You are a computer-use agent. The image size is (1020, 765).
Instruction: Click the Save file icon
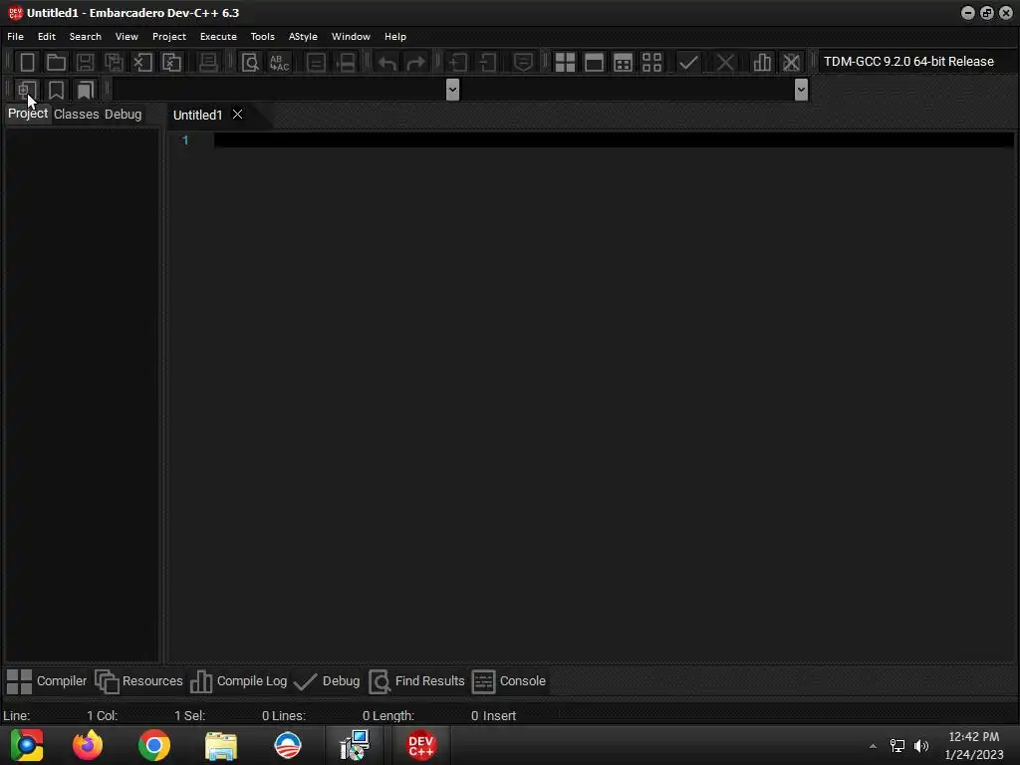pos(85,63)
